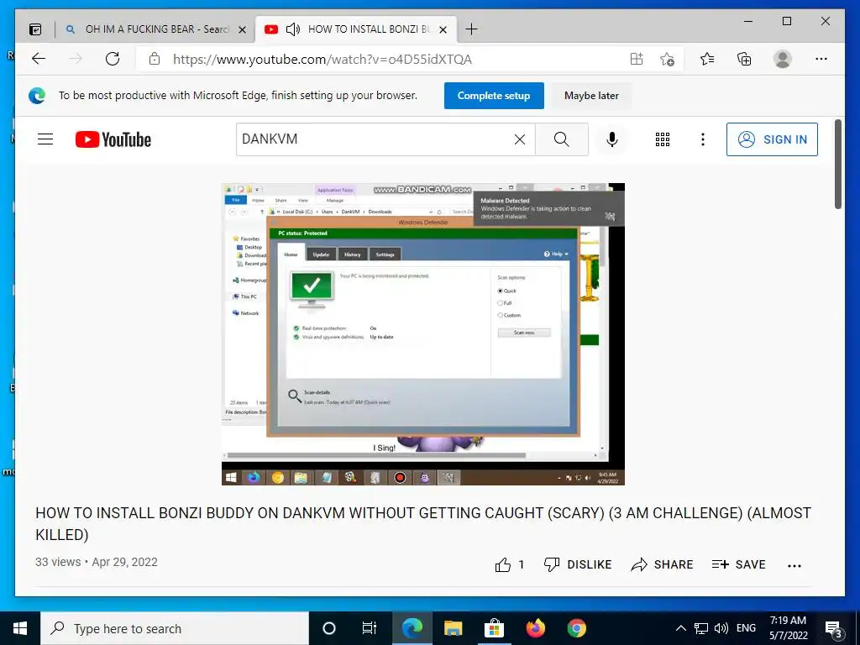Run the YouTube search magnifier button

click(562, 139)
